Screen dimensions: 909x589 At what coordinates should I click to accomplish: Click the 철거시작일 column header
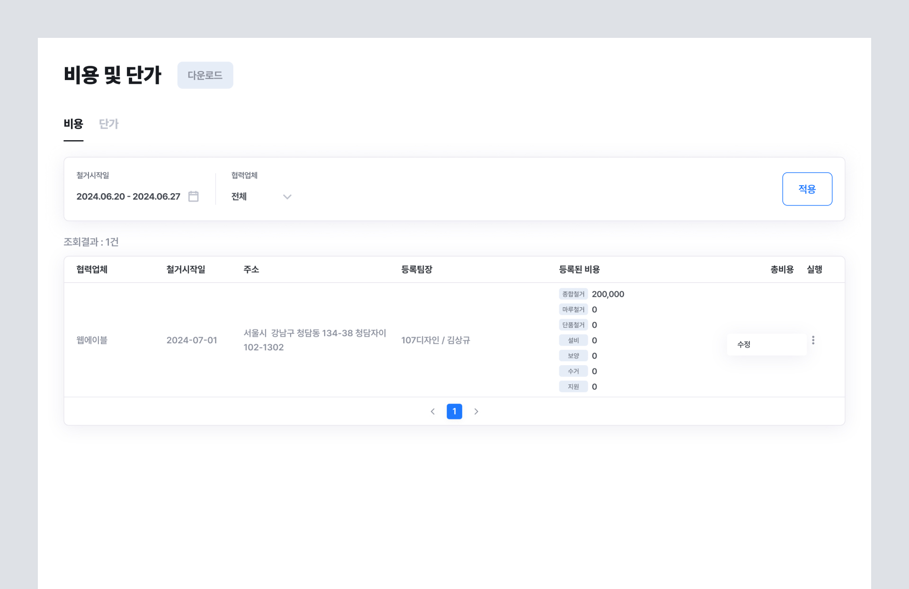[186, 269]
